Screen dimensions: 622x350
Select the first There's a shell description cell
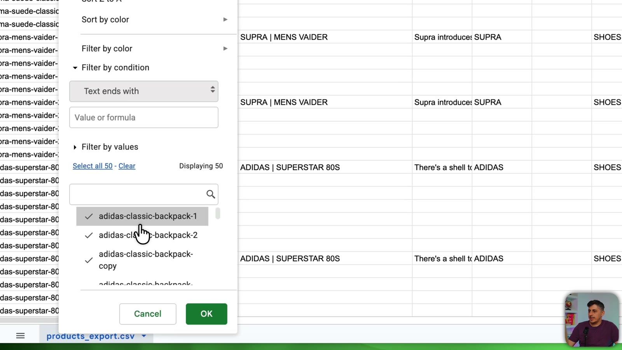pyautogui.click(x=442, y=167)
